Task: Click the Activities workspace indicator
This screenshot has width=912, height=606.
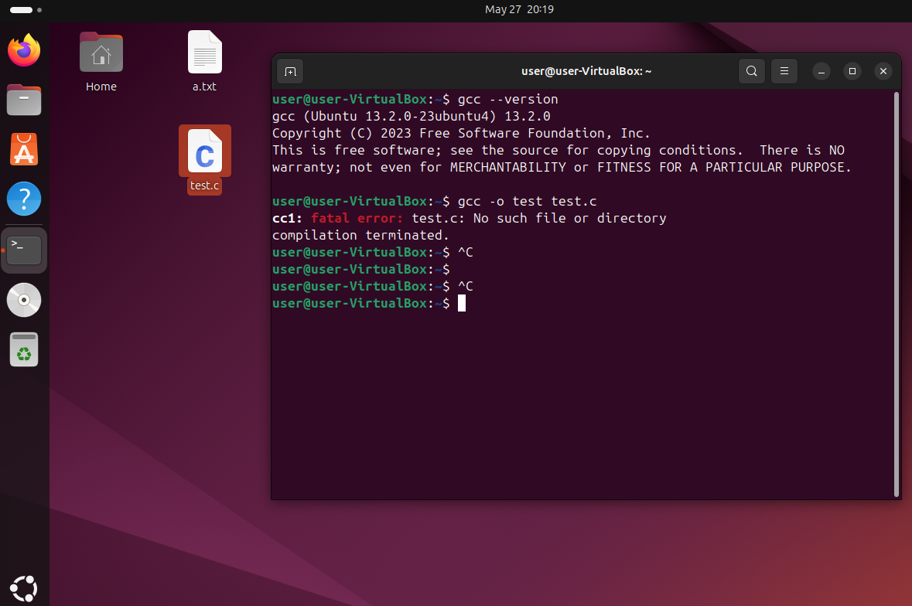Action: coord(26,10)
